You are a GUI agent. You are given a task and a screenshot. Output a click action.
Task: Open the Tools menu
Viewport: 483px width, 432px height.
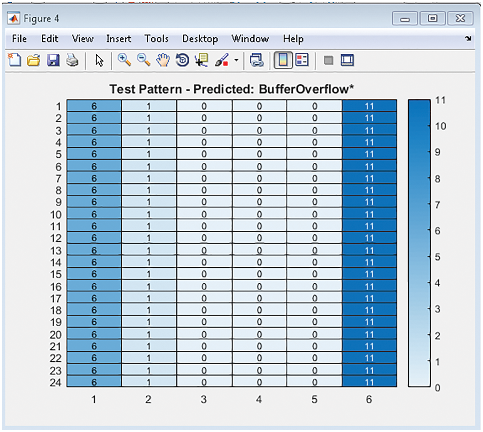pyautogui.click(x=156, y=39)
